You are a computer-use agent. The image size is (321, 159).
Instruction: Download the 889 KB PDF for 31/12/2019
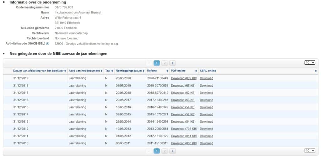pyautogui.click(x=184, y=78)
